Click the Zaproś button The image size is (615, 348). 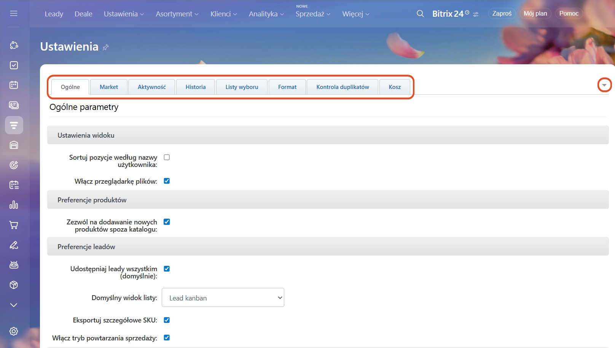(x=502, y=14)
